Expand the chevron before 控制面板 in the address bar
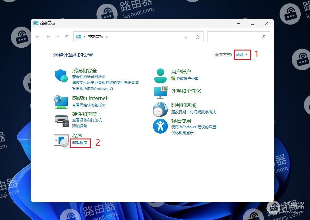The image size is (310, 220). (x=84, y=37)
